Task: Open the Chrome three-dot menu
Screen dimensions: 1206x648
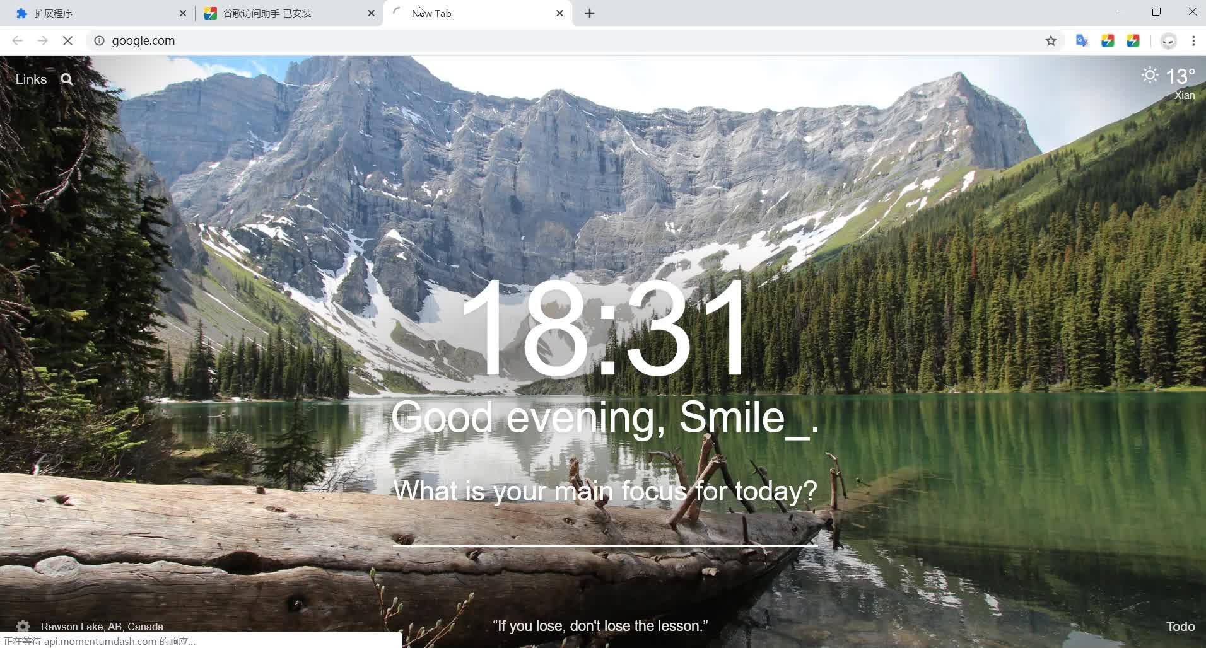Action: pyautogui.click(x=1193, y=41)
